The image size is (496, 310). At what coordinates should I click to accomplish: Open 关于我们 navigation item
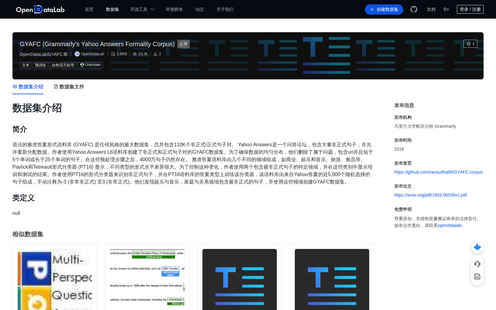[225, 9]
